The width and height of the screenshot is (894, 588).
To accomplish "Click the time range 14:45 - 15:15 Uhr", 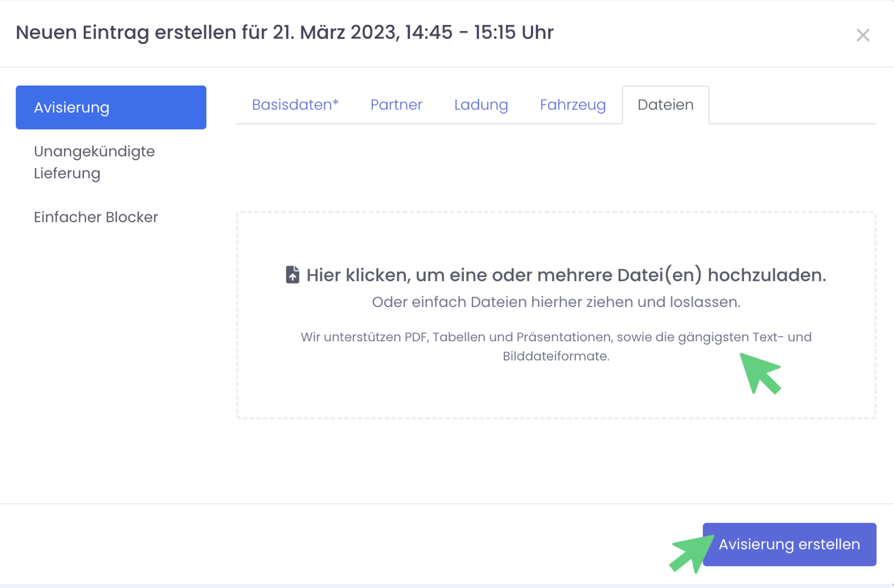I will click(x=479, y=32).
